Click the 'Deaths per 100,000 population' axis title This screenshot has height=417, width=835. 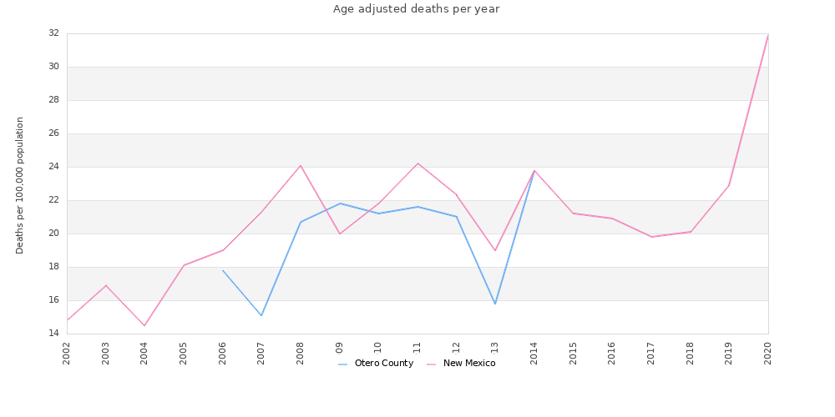click(20, 185)
